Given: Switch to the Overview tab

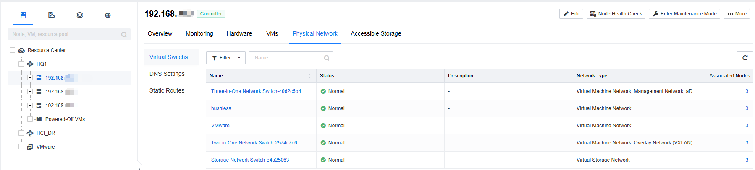Looking at the screenshot, I should tap(160, 33).
